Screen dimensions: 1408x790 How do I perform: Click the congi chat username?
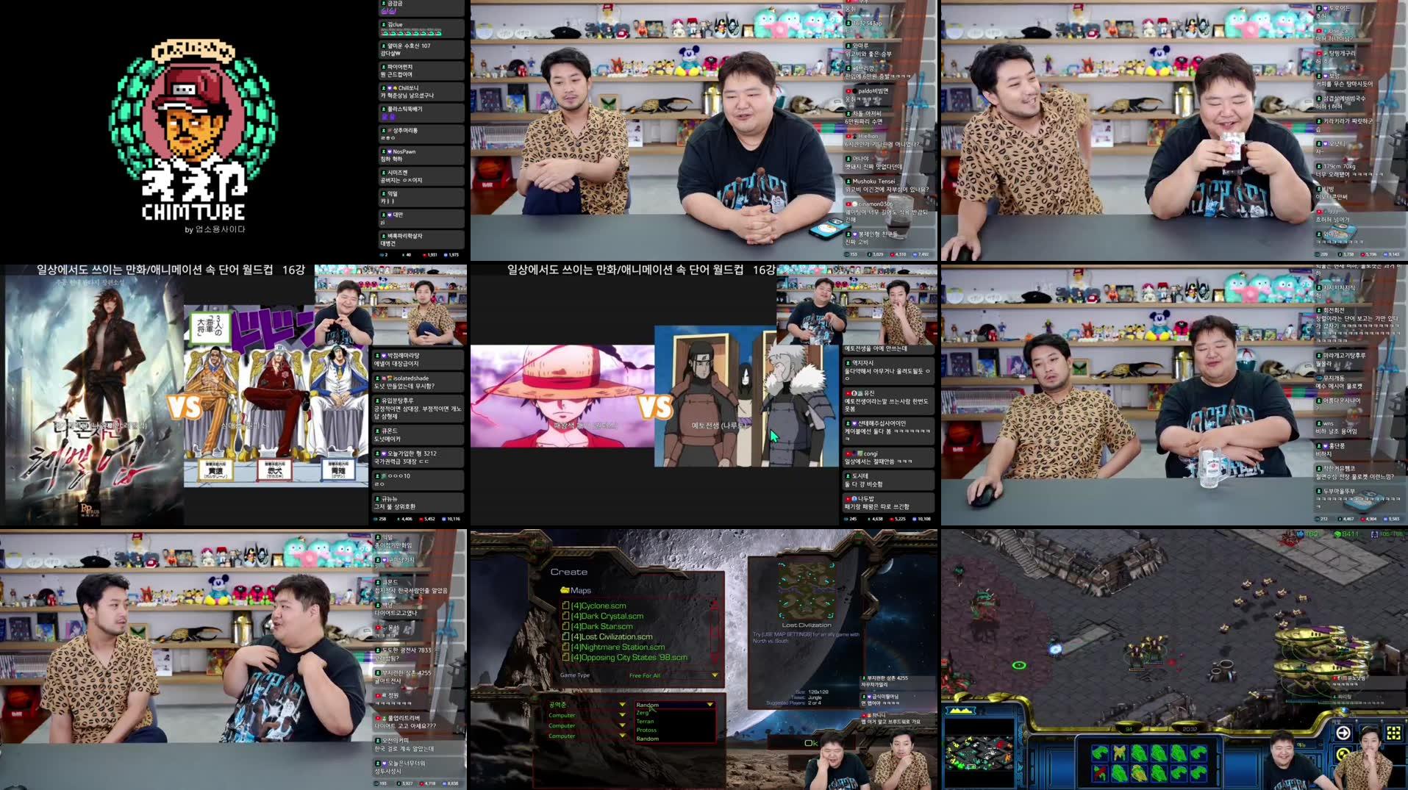click(x=871, y=453)
